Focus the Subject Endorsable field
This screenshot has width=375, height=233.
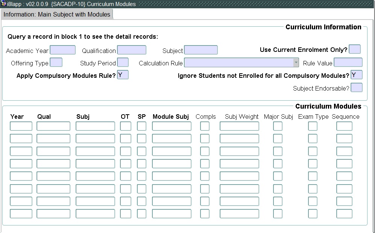(356, 88)
